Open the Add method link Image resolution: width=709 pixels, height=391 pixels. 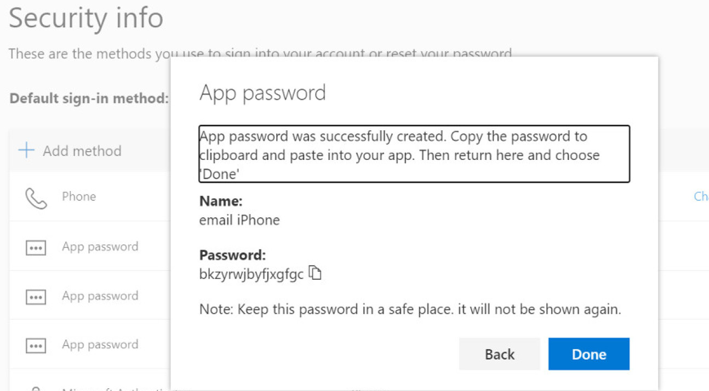pos(82,151)
